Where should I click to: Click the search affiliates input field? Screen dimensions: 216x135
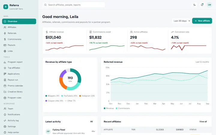pyautogui.click(x=74, y=5)
